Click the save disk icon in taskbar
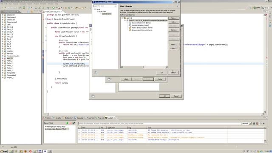The width and height of the screenshot is (272, 153). click(40, 151)
